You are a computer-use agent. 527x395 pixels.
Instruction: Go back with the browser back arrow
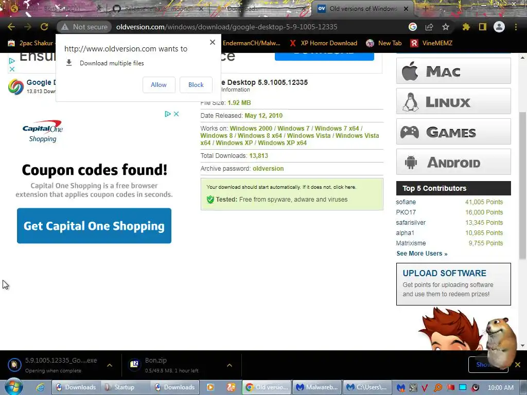(11, 27)
